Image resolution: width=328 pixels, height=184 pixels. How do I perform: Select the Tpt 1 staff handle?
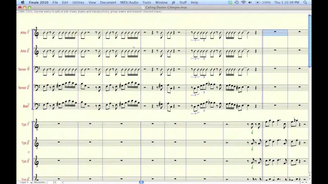click(29, 123)
